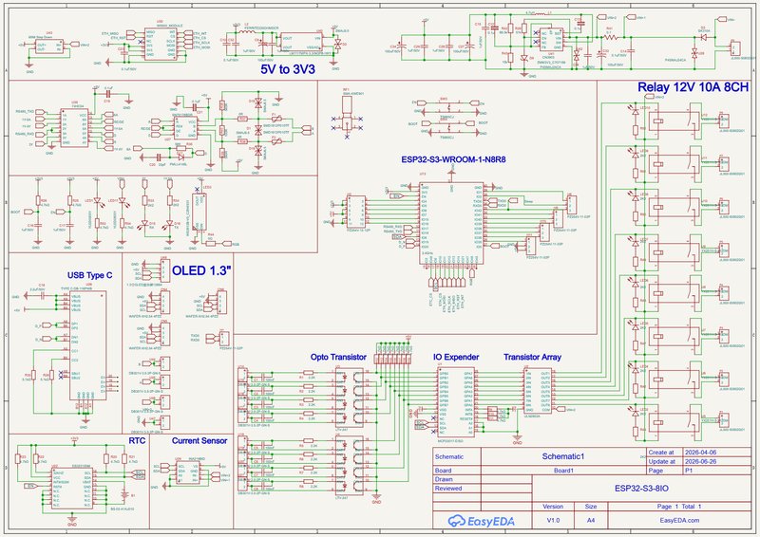Select the 74HC04 chip symbol
The width and height of the screenshot is (760, 537).
click(74, 127)
